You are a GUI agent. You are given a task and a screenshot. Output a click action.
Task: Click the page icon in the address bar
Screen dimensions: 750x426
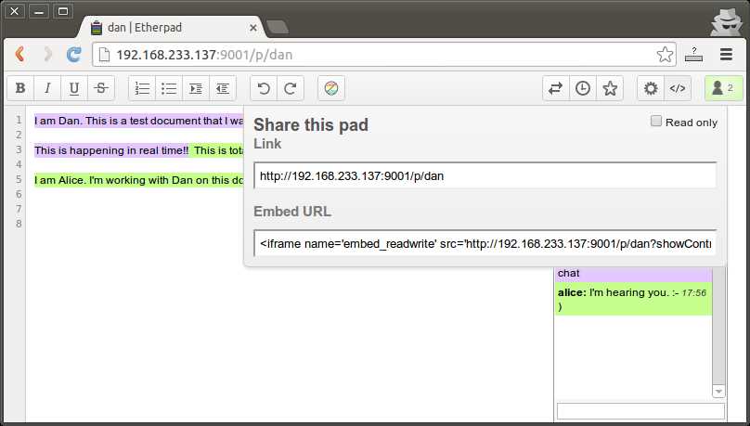104,55
